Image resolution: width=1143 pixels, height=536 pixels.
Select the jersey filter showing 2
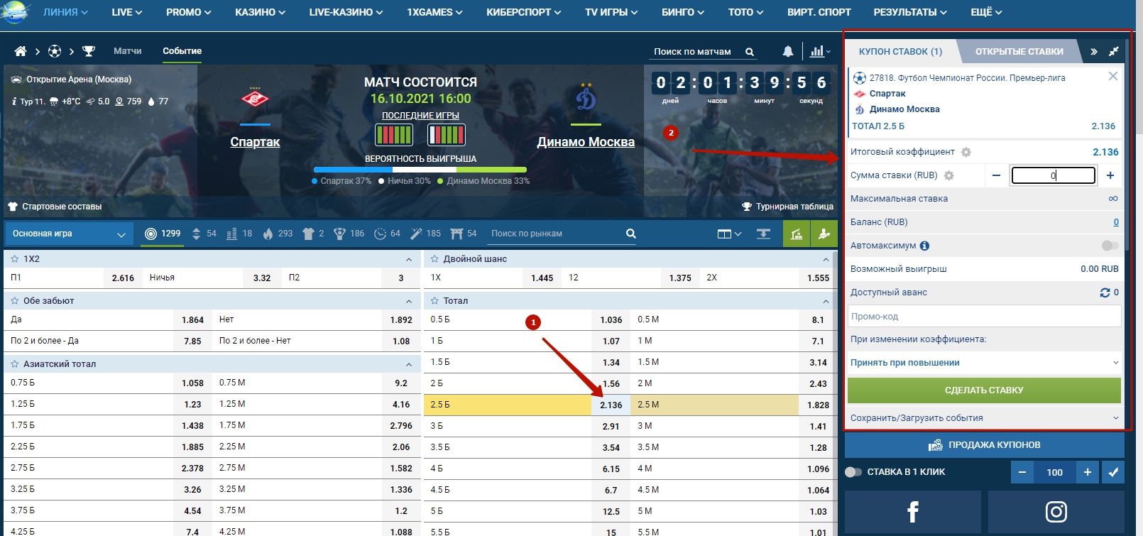313,234
